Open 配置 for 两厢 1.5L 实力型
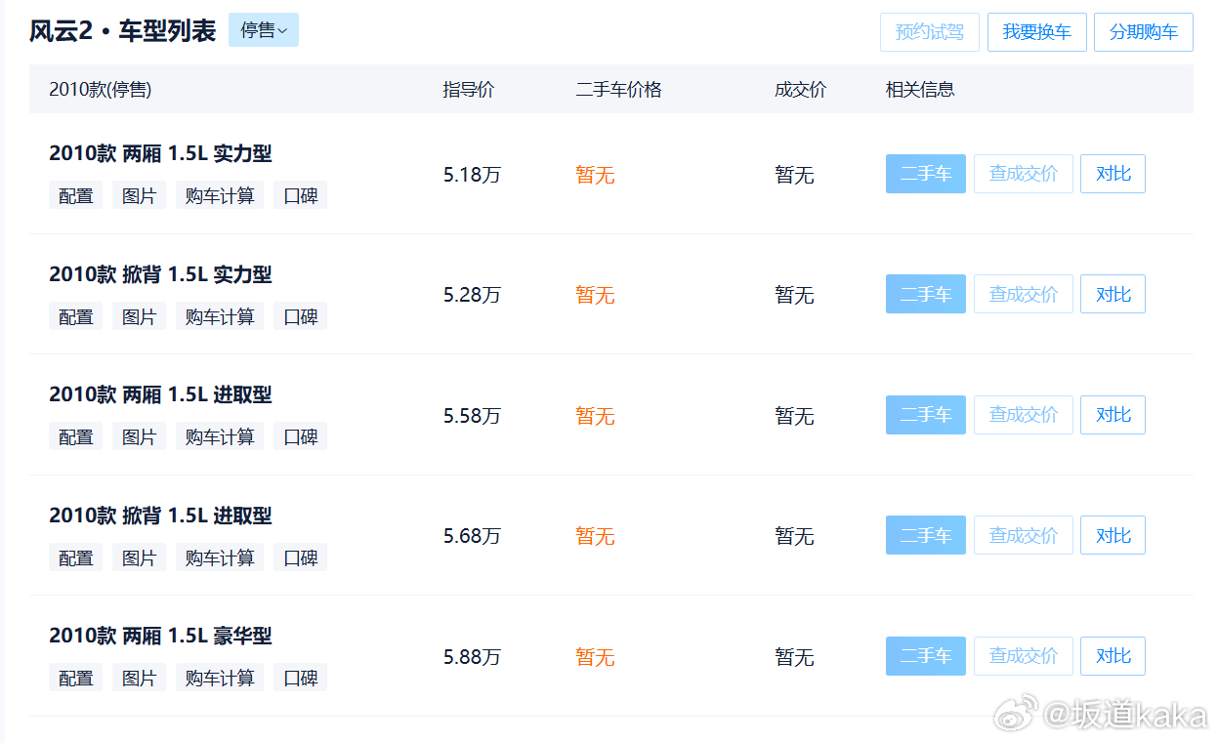 76,195
